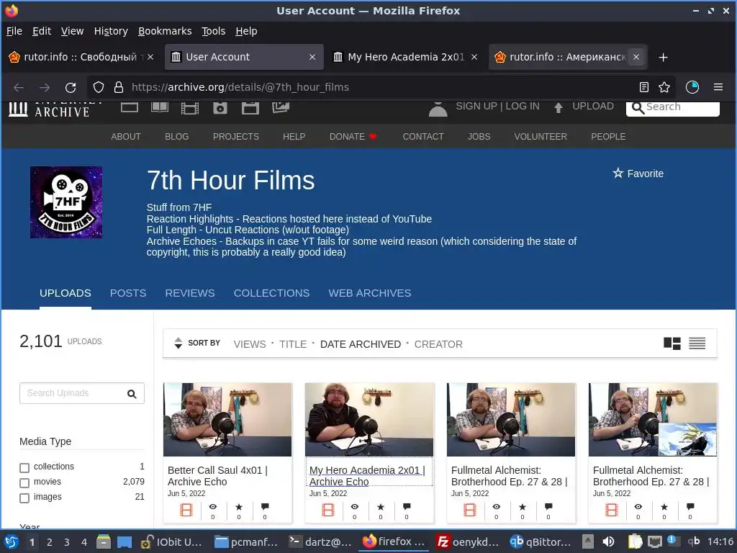This screenshot has width=737, height=553.
Task: Sort uploads by VIEWS
Action: [x=250, y=344]
